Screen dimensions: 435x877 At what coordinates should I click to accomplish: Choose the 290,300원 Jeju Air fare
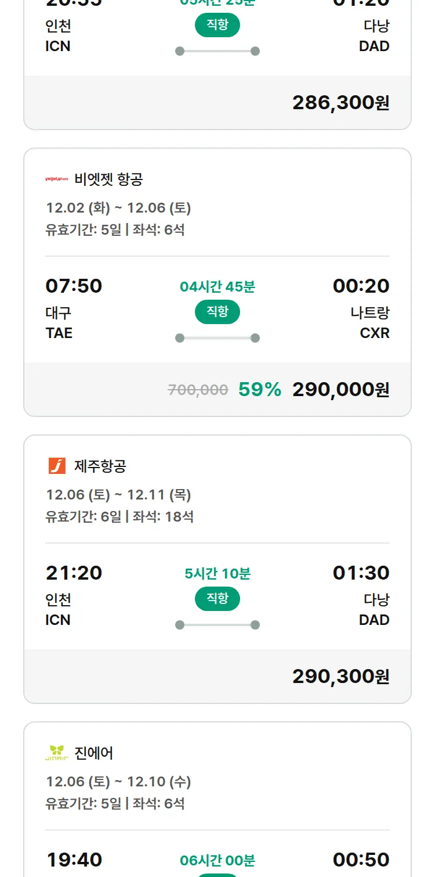click(340, 677)
